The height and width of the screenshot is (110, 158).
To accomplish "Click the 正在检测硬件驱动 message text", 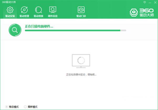I will tap(81, 75).
